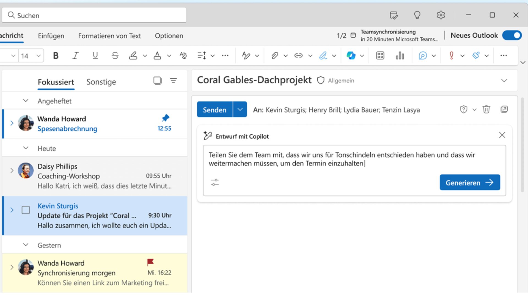Click the blue paintbrush ribbon icon

tap(476, 56)
